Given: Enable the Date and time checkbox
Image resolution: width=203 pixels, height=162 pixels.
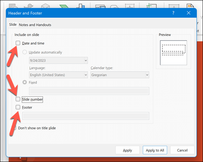Looking at the screenshot, I should point(18,43).
